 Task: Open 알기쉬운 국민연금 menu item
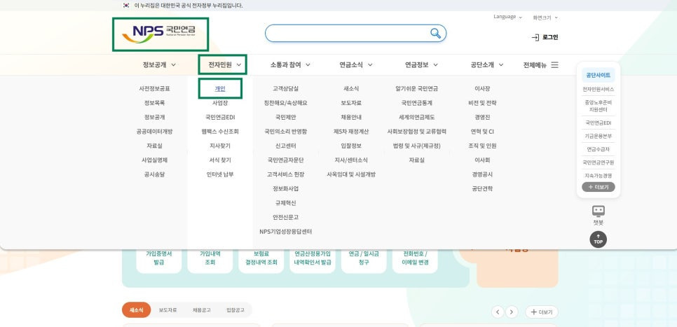coord(417,89)
